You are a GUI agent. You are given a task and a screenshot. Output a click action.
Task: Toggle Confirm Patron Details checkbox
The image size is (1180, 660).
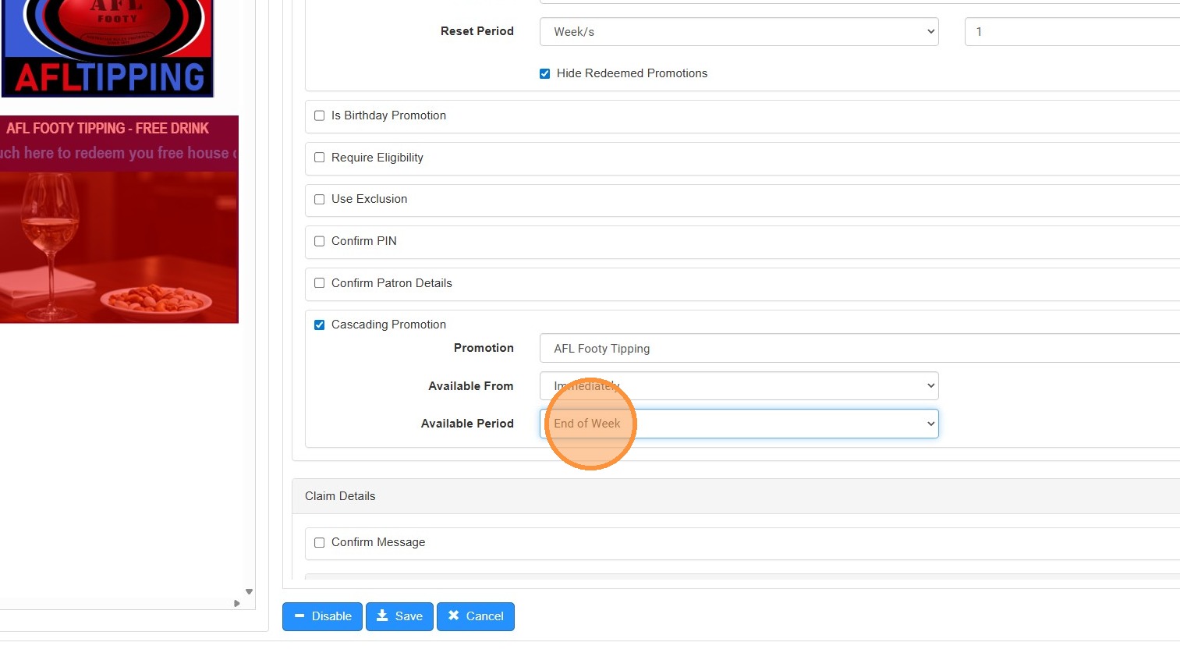pyautogui.click(x=319, y=283)
